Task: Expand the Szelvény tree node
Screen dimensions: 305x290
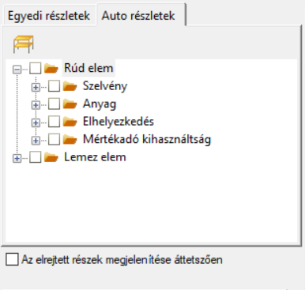Action: pos(36,88)
